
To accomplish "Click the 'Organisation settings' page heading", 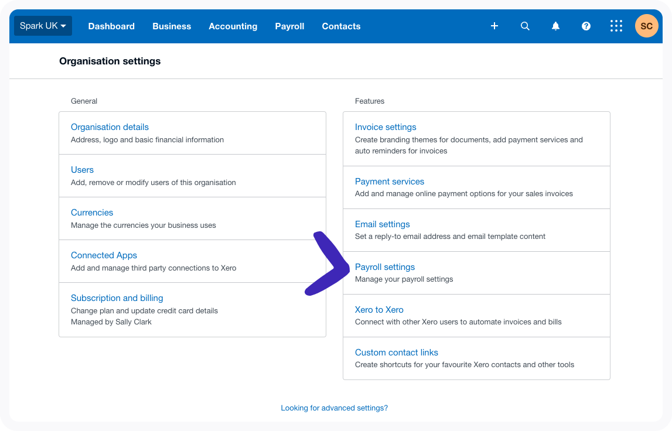I will [x=110, y=61].
